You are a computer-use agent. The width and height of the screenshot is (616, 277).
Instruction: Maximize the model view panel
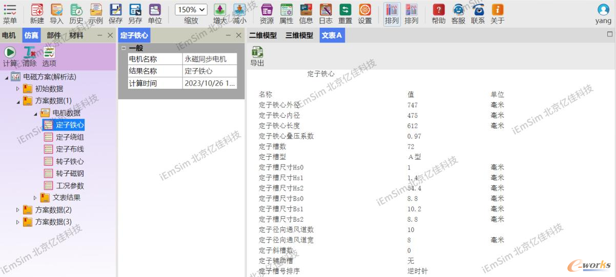tap(610, 34)
